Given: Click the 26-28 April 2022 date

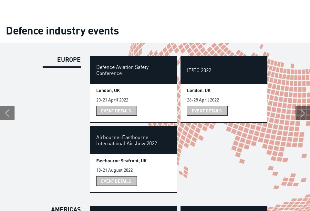Looking at the screenshot, I should [x=203, y=100].
